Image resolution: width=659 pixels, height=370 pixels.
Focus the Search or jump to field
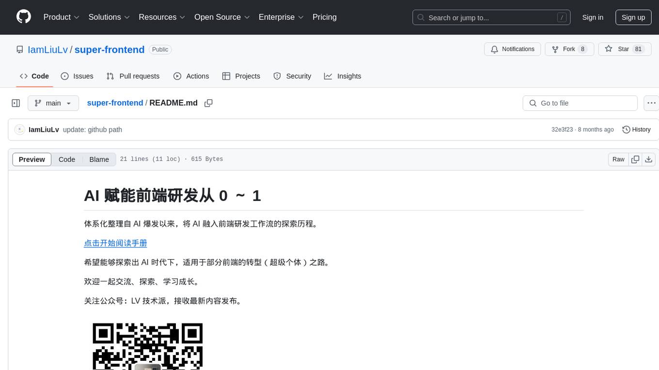(x=491, y=17)
